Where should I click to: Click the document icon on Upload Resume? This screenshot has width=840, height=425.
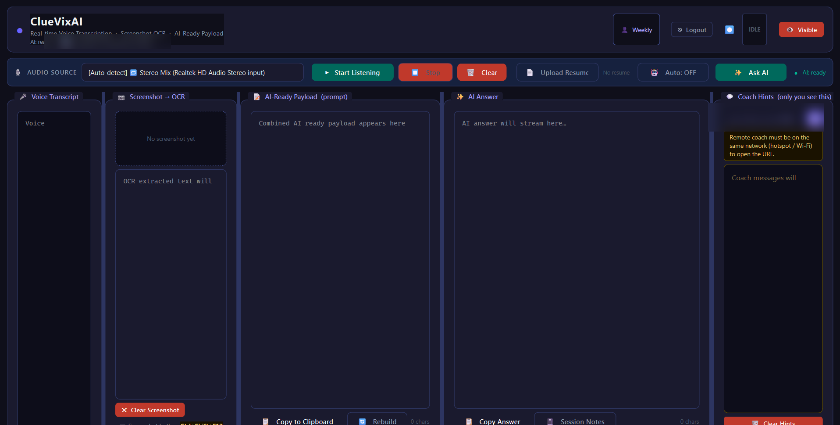530,73
